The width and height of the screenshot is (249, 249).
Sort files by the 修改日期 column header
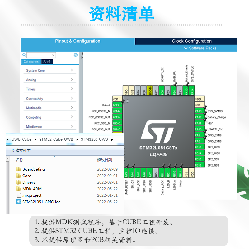pyautogui.click(x=105, y=160)
